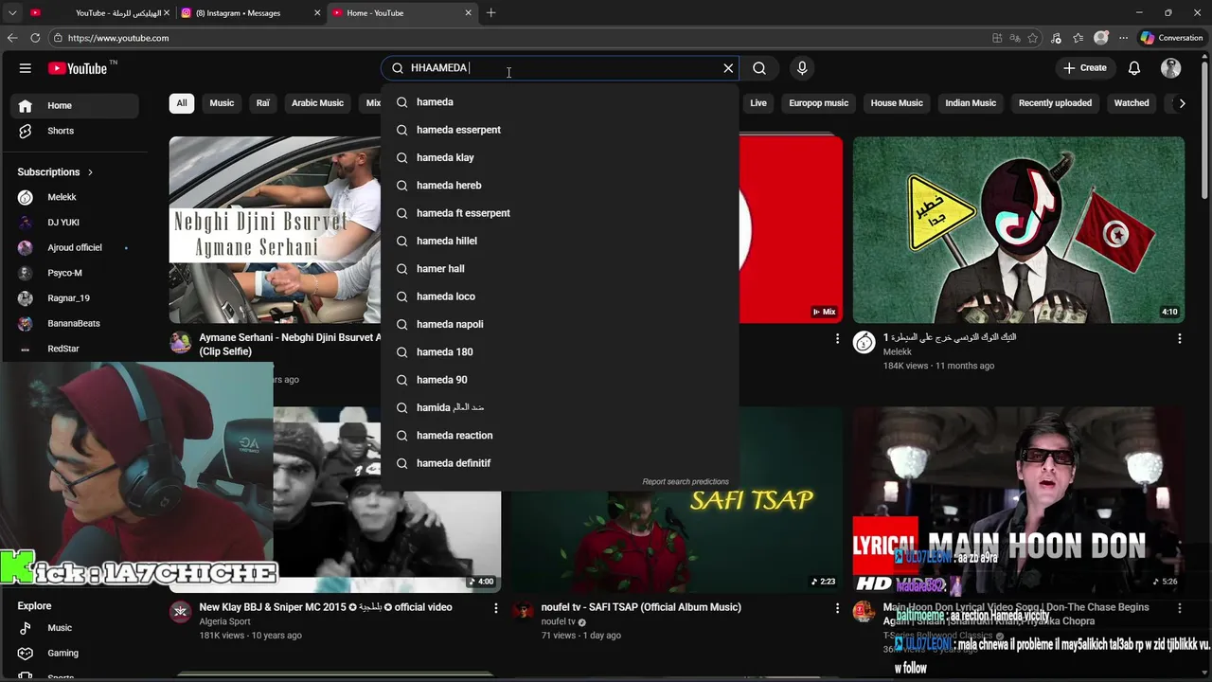
Task: Choose 'hameda loco' suggestion
Action: pyautogui.click(x=560, y=296)
